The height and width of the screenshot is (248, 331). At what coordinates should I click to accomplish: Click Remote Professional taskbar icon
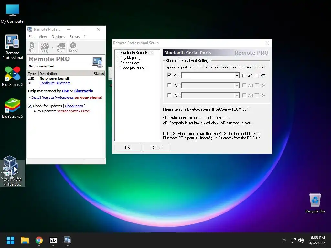pos(67,240)
